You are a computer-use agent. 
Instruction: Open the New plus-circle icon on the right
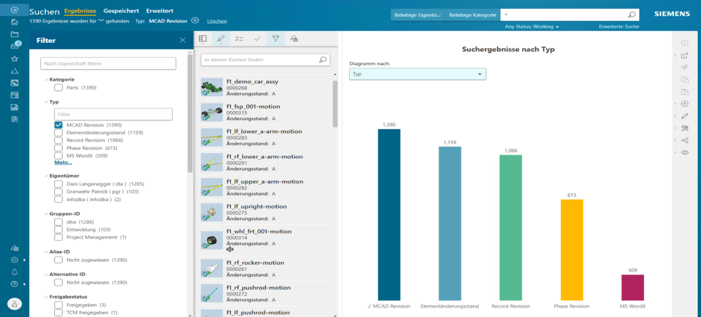pos(685,104)
